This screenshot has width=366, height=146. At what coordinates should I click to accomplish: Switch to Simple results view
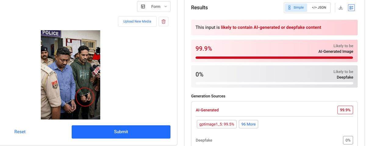[296, 8]
